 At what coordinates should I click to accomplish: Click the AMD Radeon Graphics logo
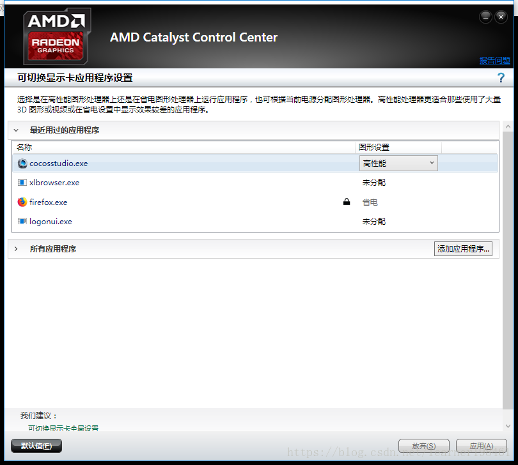click(57, 36)
